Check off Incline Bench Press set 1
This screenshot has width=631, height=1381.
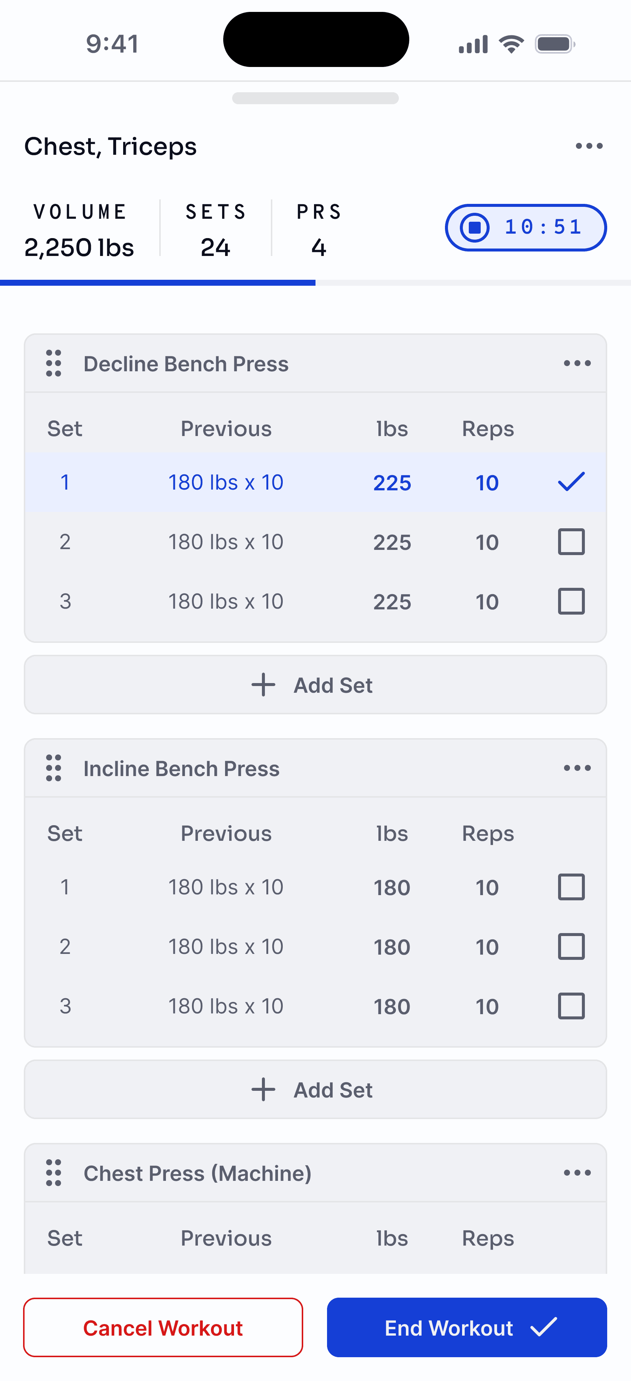tap(571, 887)
